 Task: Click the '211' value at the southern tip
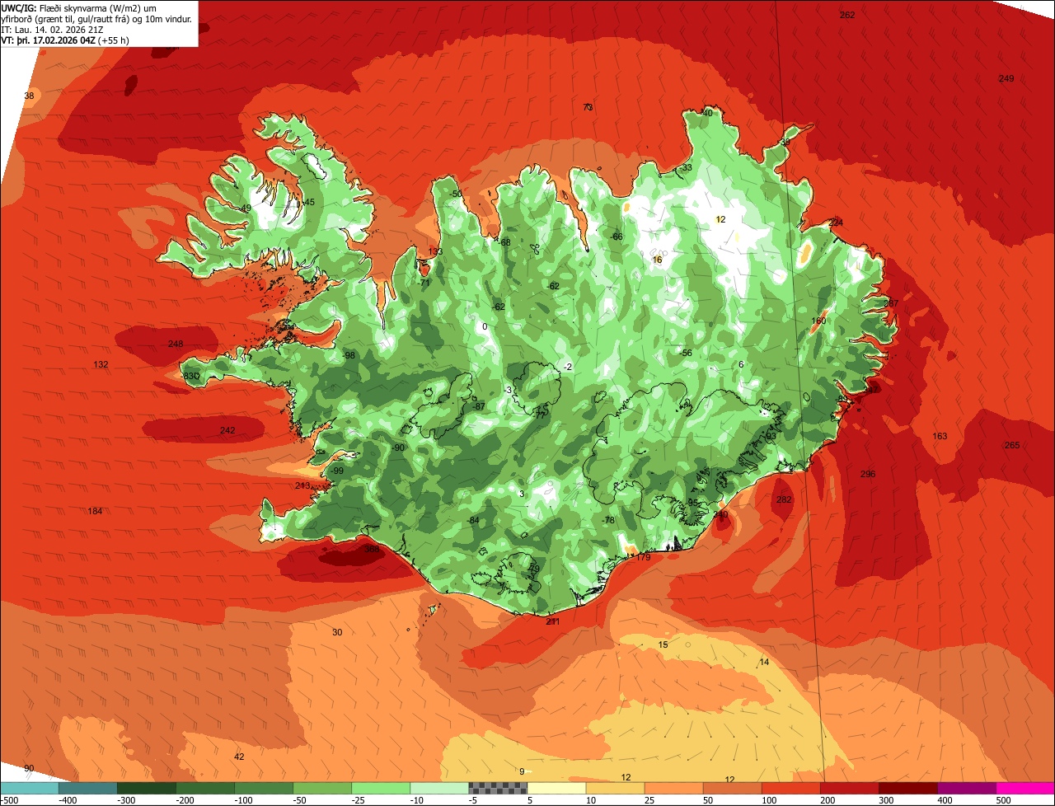coord(553,621)
